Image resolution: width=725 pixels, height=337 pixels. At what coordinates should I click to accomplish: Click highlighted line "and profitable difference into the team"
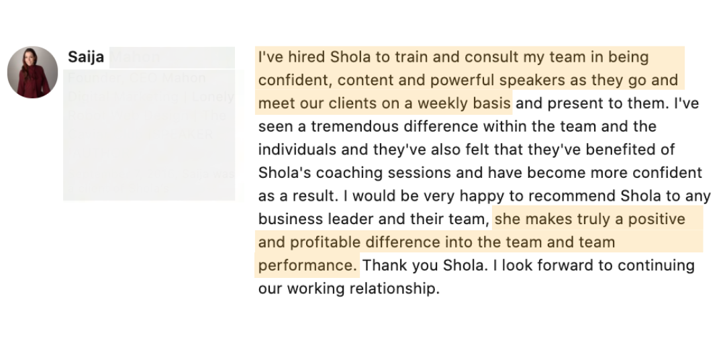tap(436, 242)
